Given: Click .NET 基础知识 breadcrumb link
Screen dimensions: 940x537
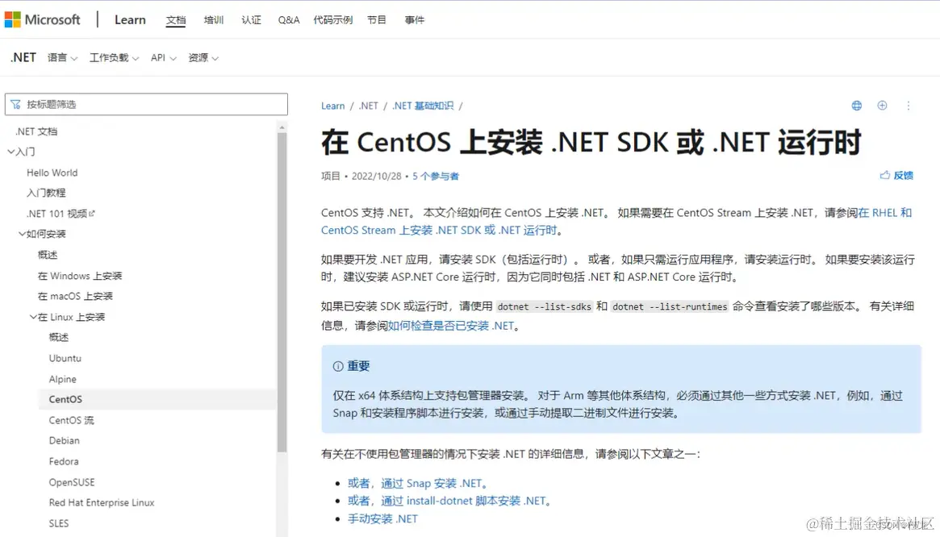Looking at the screenshot, I should point(423,106).
